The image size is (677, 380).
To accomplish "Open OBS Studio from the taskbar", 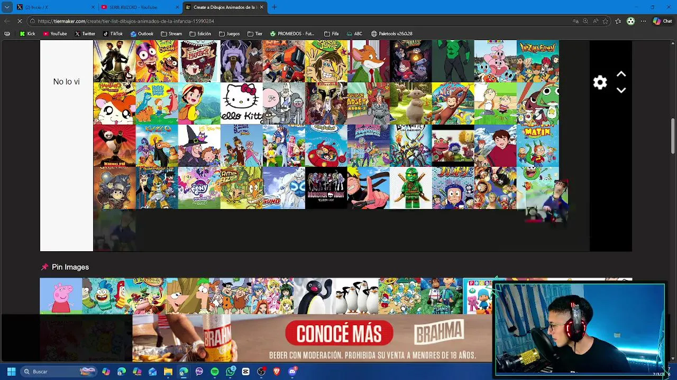I will 261,372.
